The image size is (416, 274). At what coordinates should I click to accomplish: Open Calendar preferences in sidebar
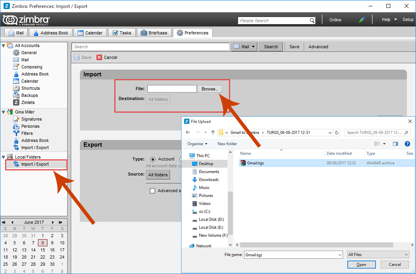point(30,81)
